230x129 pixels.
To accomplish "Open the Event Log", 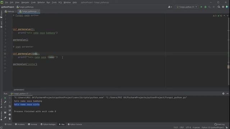I will [x=220, y=124].
